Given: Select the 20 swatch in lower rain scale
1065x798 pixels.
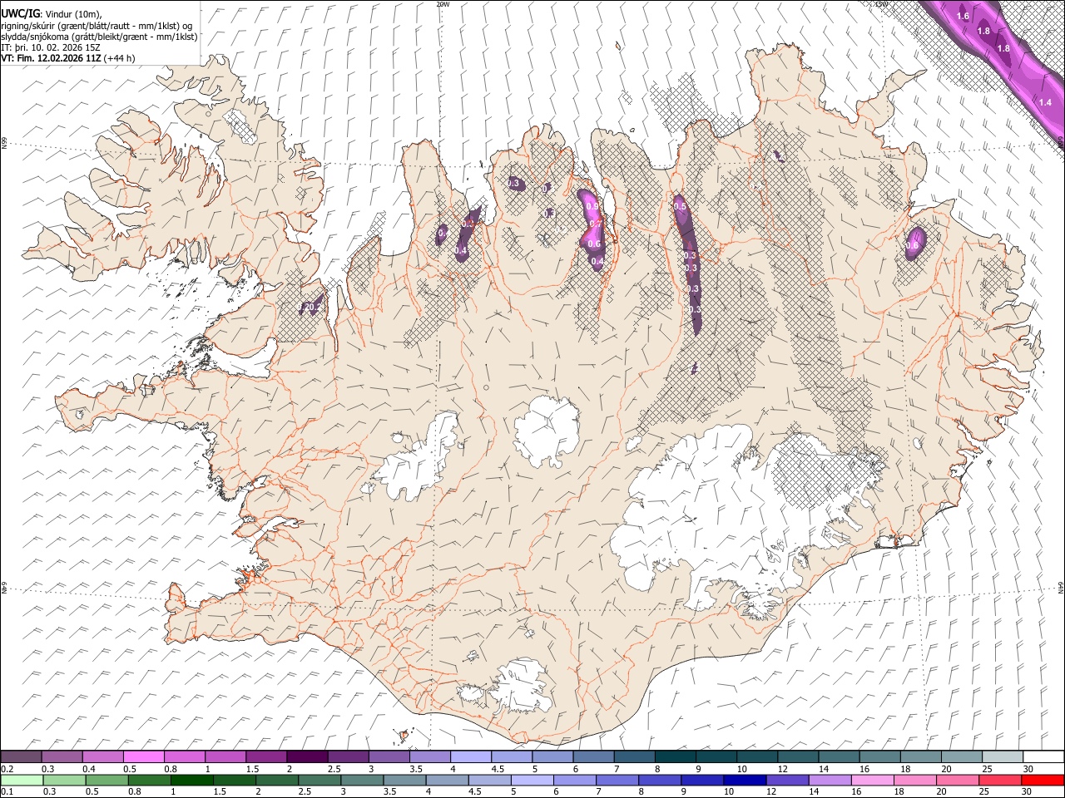Looking at the screenshot, I should click(957, 780).
